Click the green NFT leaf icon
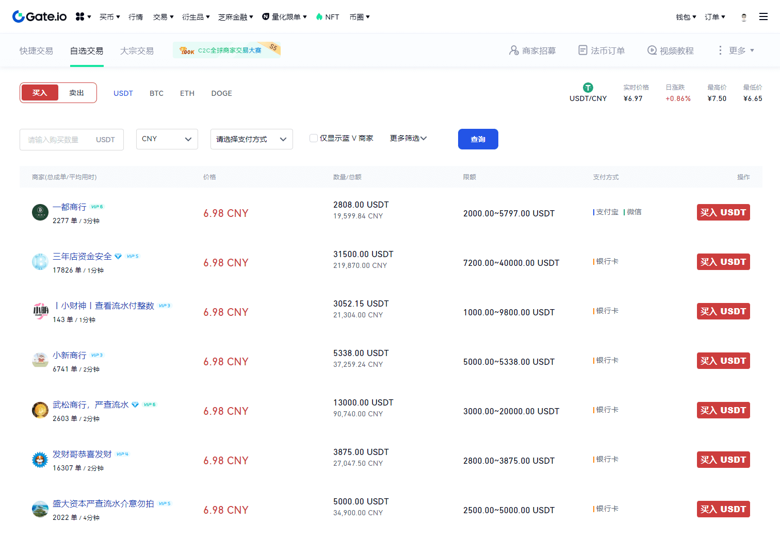This screenshot has height=540, width=780. 320,16
